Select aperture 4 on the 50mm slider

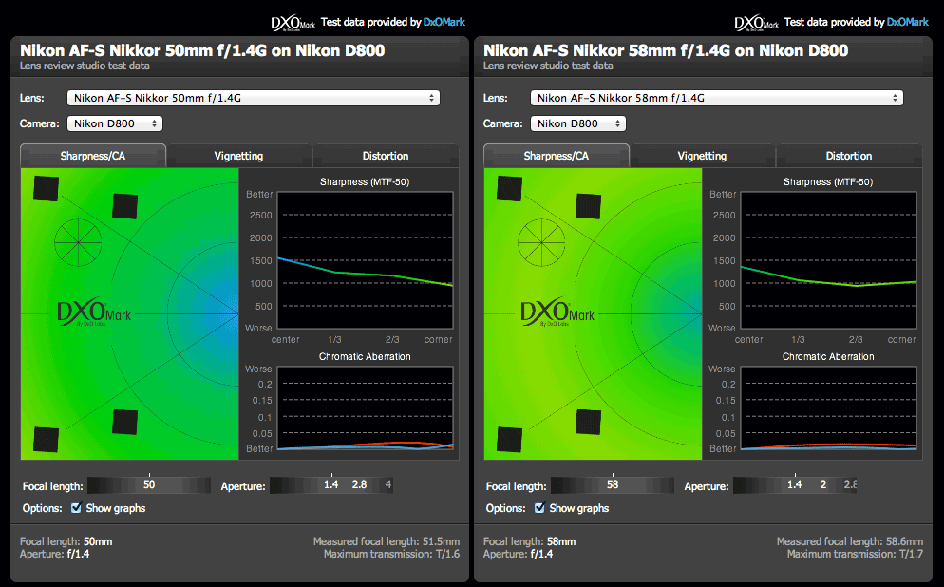(x=388, y=484)
